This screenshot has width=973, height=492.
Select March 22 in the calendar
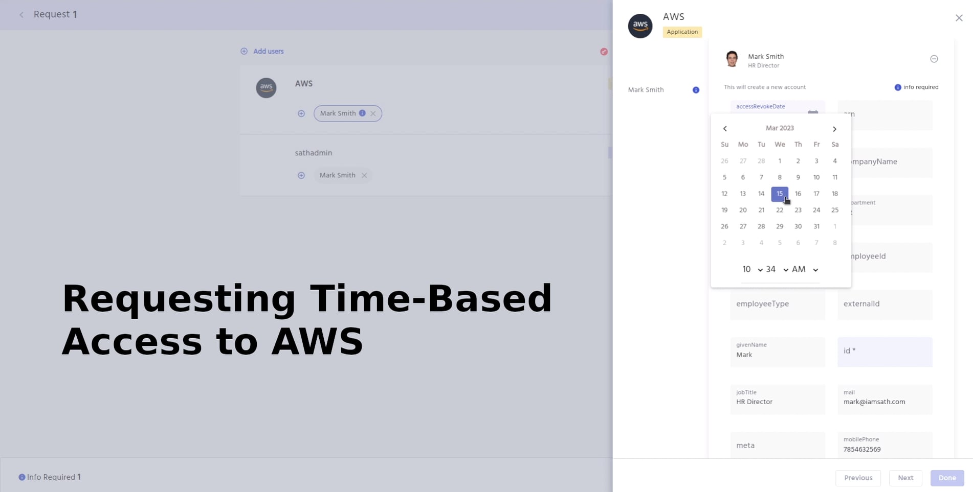780,210
